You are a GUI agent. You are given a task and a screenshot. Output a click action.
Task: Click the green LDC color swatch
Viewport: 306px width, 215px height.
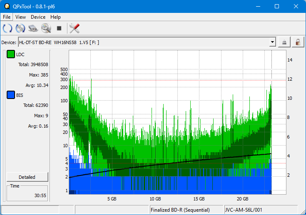[x=11, y=54]
